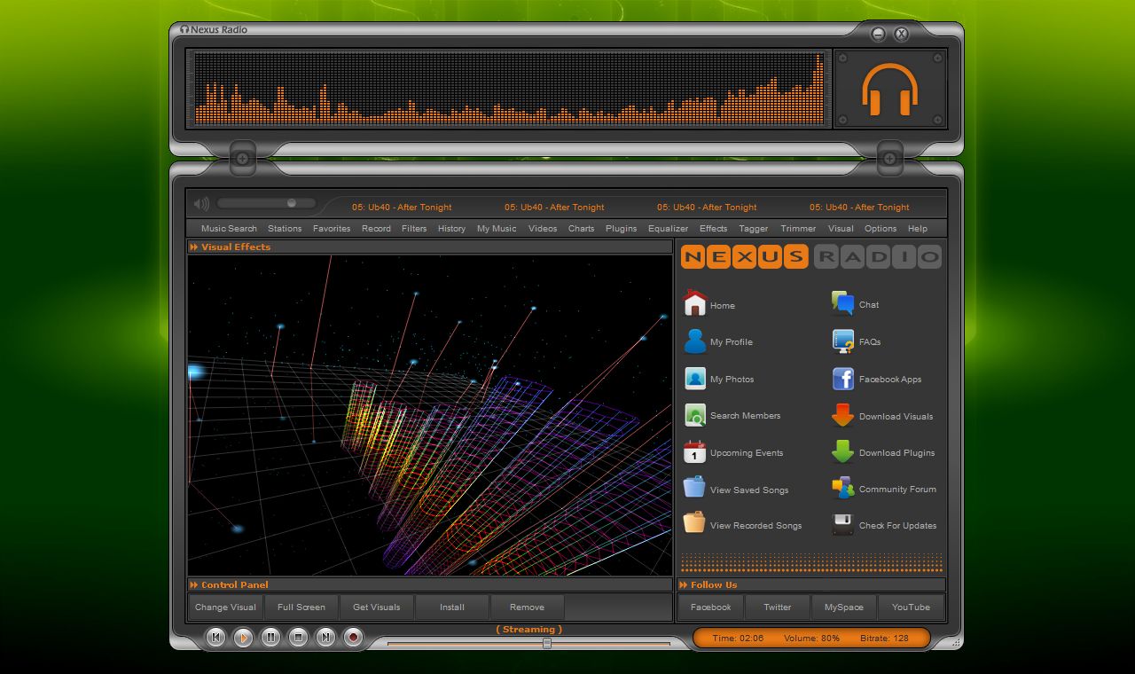Open the Videos menu
This screenshot has height=674, width=1135.
(x=543, y=229)
